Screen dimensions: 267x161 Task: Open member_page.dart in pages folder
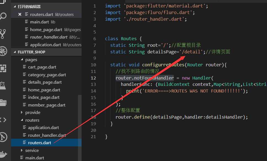[x=47, y=105]
